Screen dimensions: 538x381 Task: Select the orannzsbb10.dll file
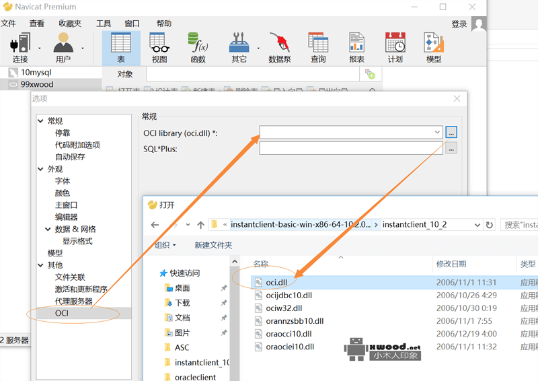point(295,321)
